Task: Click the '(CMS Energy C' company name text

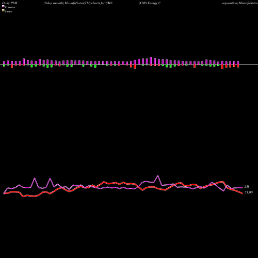Action: pyautogui.click(x=150, y=3)
